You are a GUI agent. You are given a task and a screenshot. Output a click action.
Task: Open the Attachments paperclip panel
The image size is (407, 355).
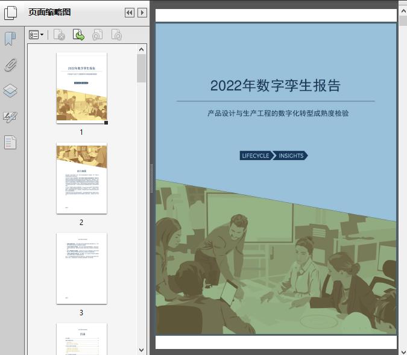click(x=10, y=65)
